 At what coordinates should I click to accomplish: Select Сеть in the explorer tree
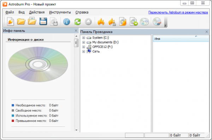coord(96,51)
